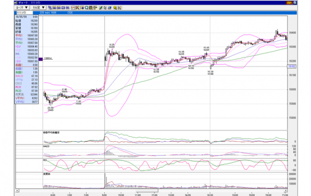
Task: Click the first chart layout toolbar icon
Action: coord(50,8)
